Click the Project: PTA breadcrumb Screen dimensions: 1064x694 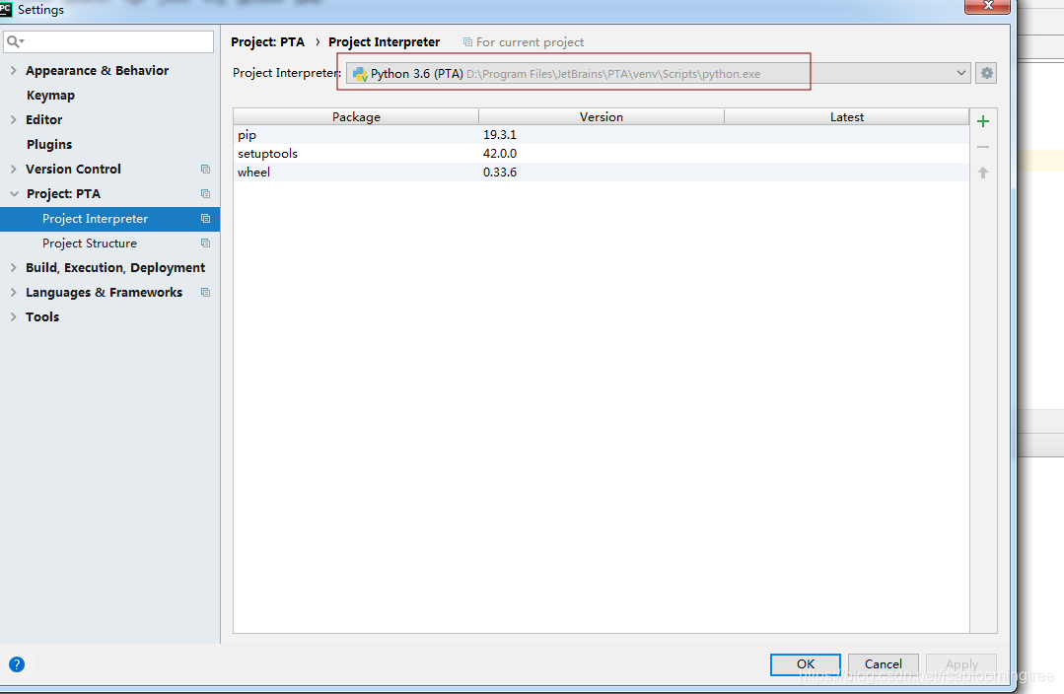(268, 42)
